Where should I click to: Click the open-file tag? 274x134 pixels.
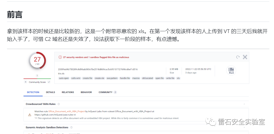160,78
